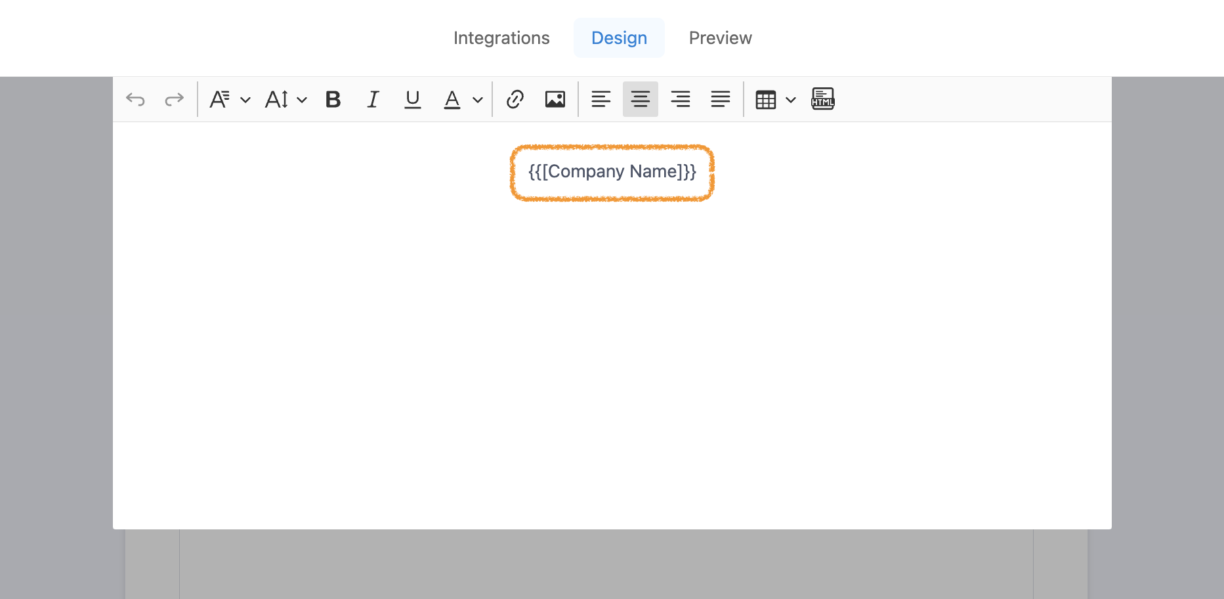Open the HTML source code editor
The height and width of the screenshot is (599, 1224).
pyautogui.click(x=823, y=99)
